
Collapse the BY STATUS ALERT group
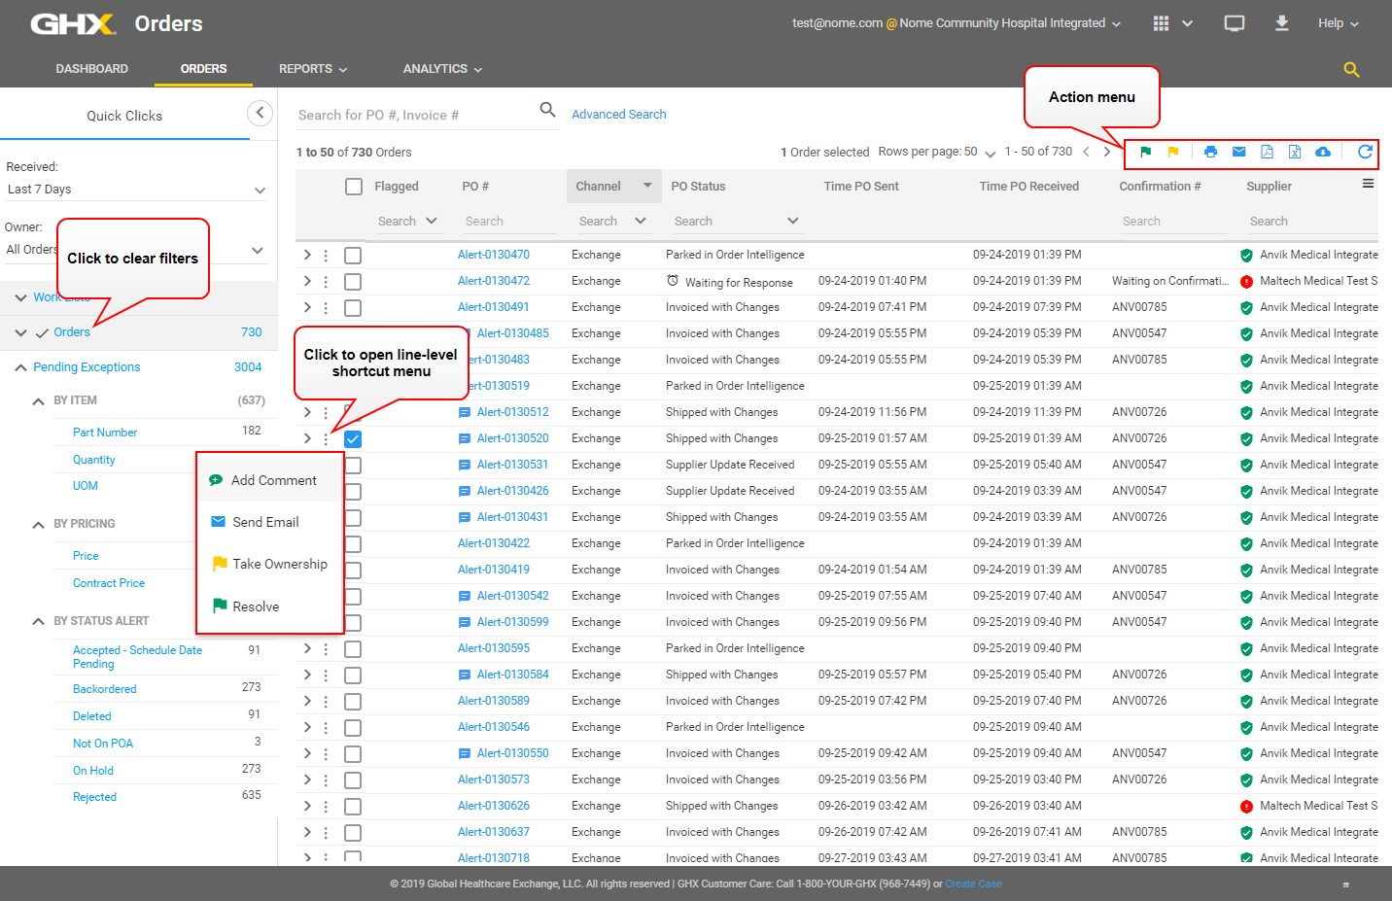38,621
